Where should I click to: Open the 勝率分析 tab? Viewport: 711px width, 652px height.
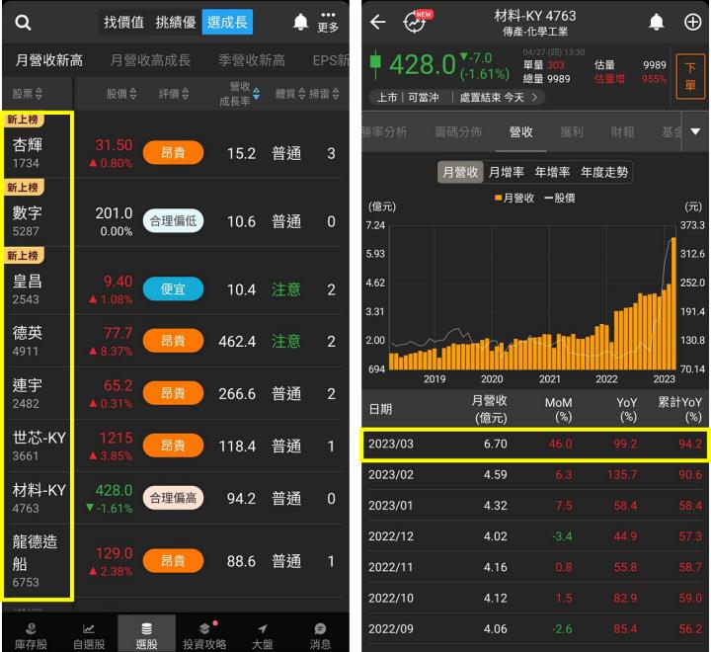tap(384, 132)
